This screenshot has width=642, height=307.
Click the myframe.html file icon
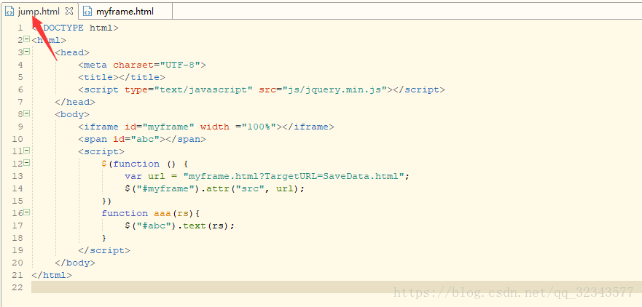(87, 12)
